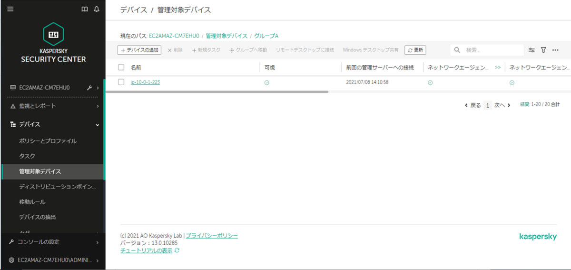Expand EC2AMAZ-CM7EHU0 server node
The width and height of the screenshot is (571, 270).
point(98,88)
